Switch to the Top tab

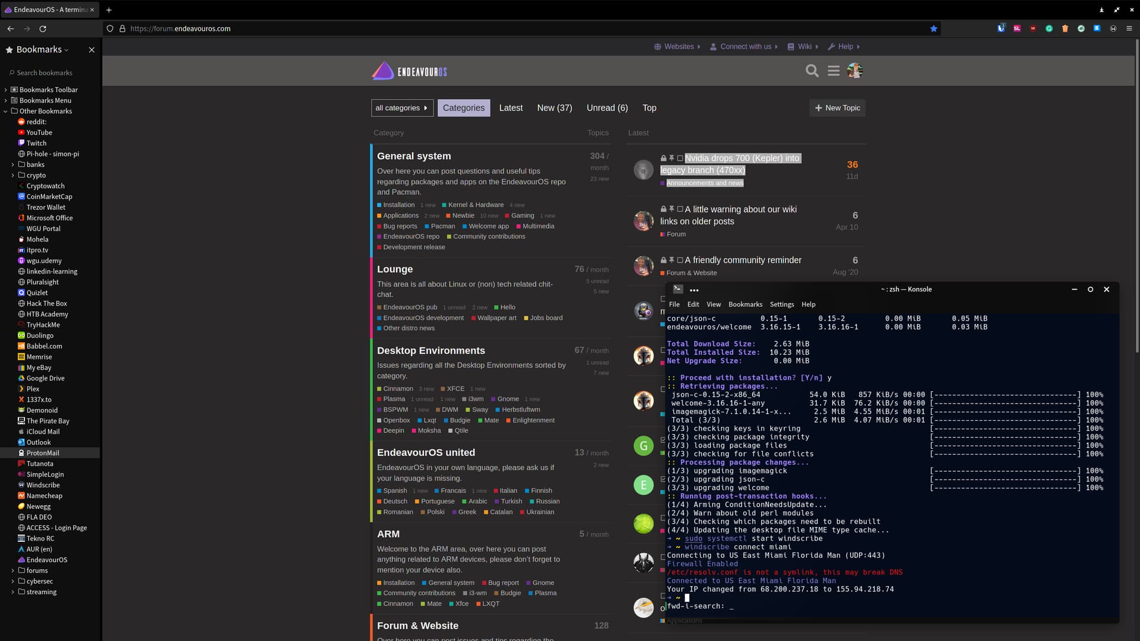pyautogui.click(x=649, y=108)
